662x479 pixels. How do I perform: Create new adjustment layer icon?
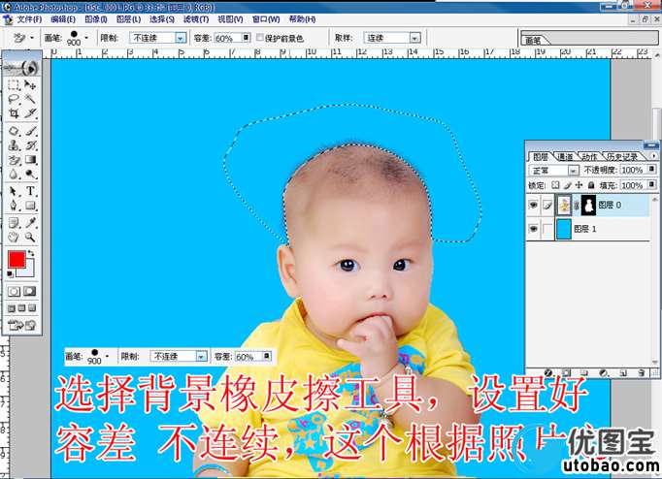(x=604, y=372)
